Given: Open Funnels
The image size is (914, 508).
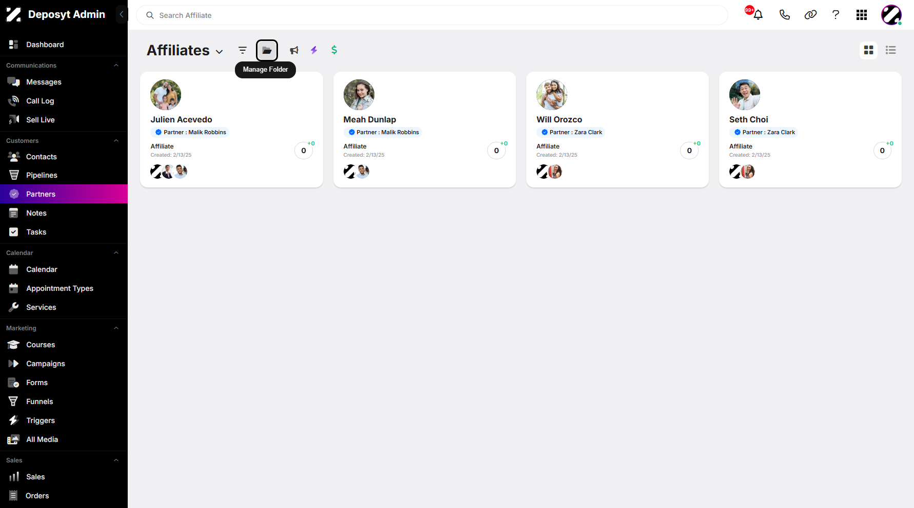Looking at the screenshot, I should coord(64,401).
